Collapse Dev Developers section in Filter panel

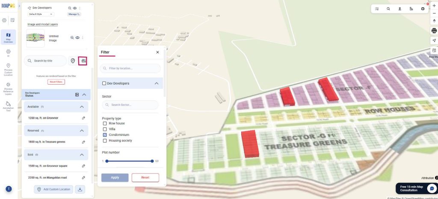(157, 83)
